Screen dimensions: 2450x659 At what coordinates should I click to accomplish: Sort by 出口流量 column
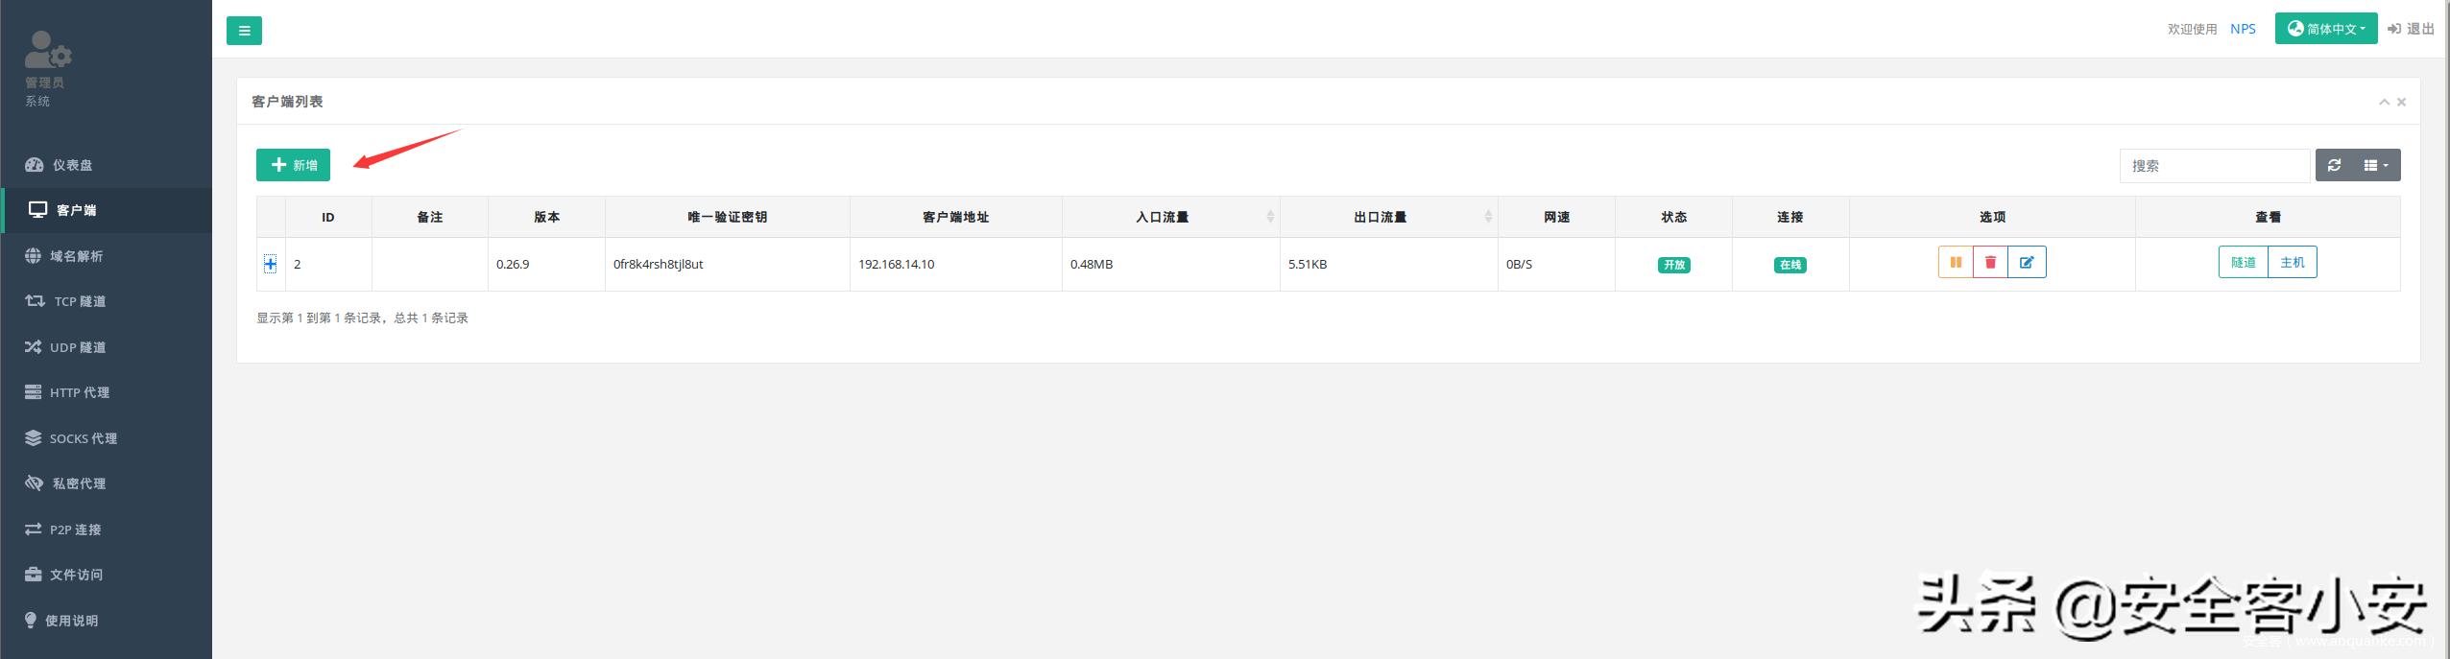1388,217
